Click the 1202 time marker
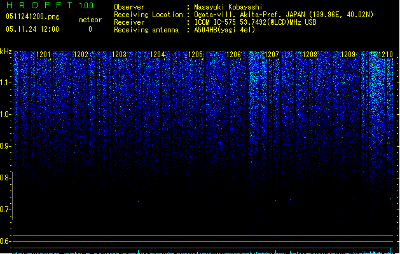 [x=81, y=55]
